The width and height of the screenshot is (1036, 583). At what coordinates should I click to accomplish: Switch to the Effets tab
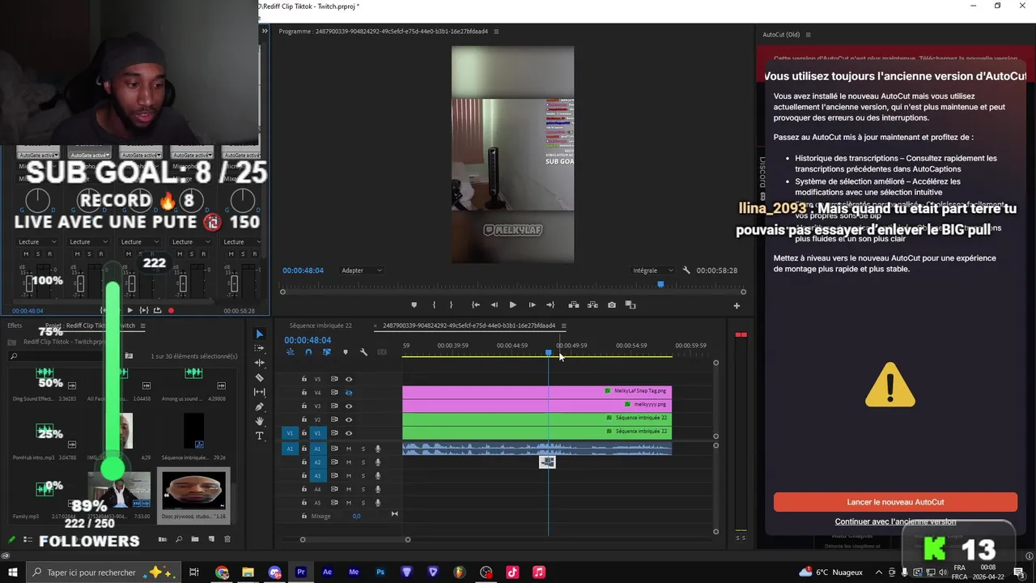click(x=15, y=326)
